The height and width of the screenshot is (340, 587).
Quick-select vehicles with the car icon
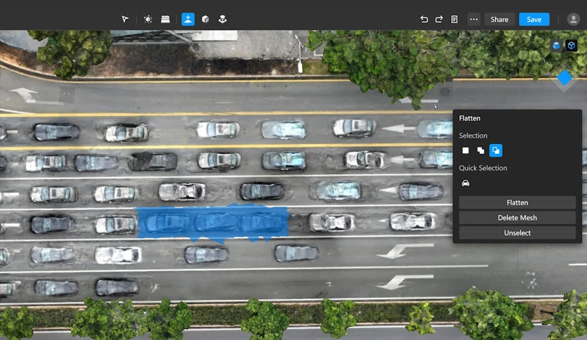[x=466, y=183]
